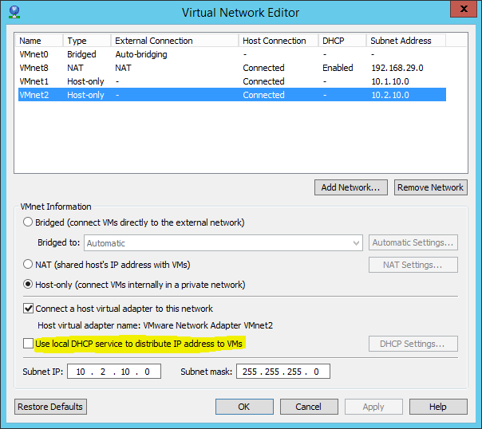This screenshot has width=482, height=429.
Task: Click the DHCP column header
Action: [x=342, y=41]
